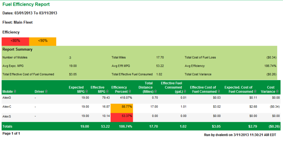The height and width of the screenshot is (141, 283).
Task: Click the 418.07% efficiency value for AlexG
Action: coord(126,98)
